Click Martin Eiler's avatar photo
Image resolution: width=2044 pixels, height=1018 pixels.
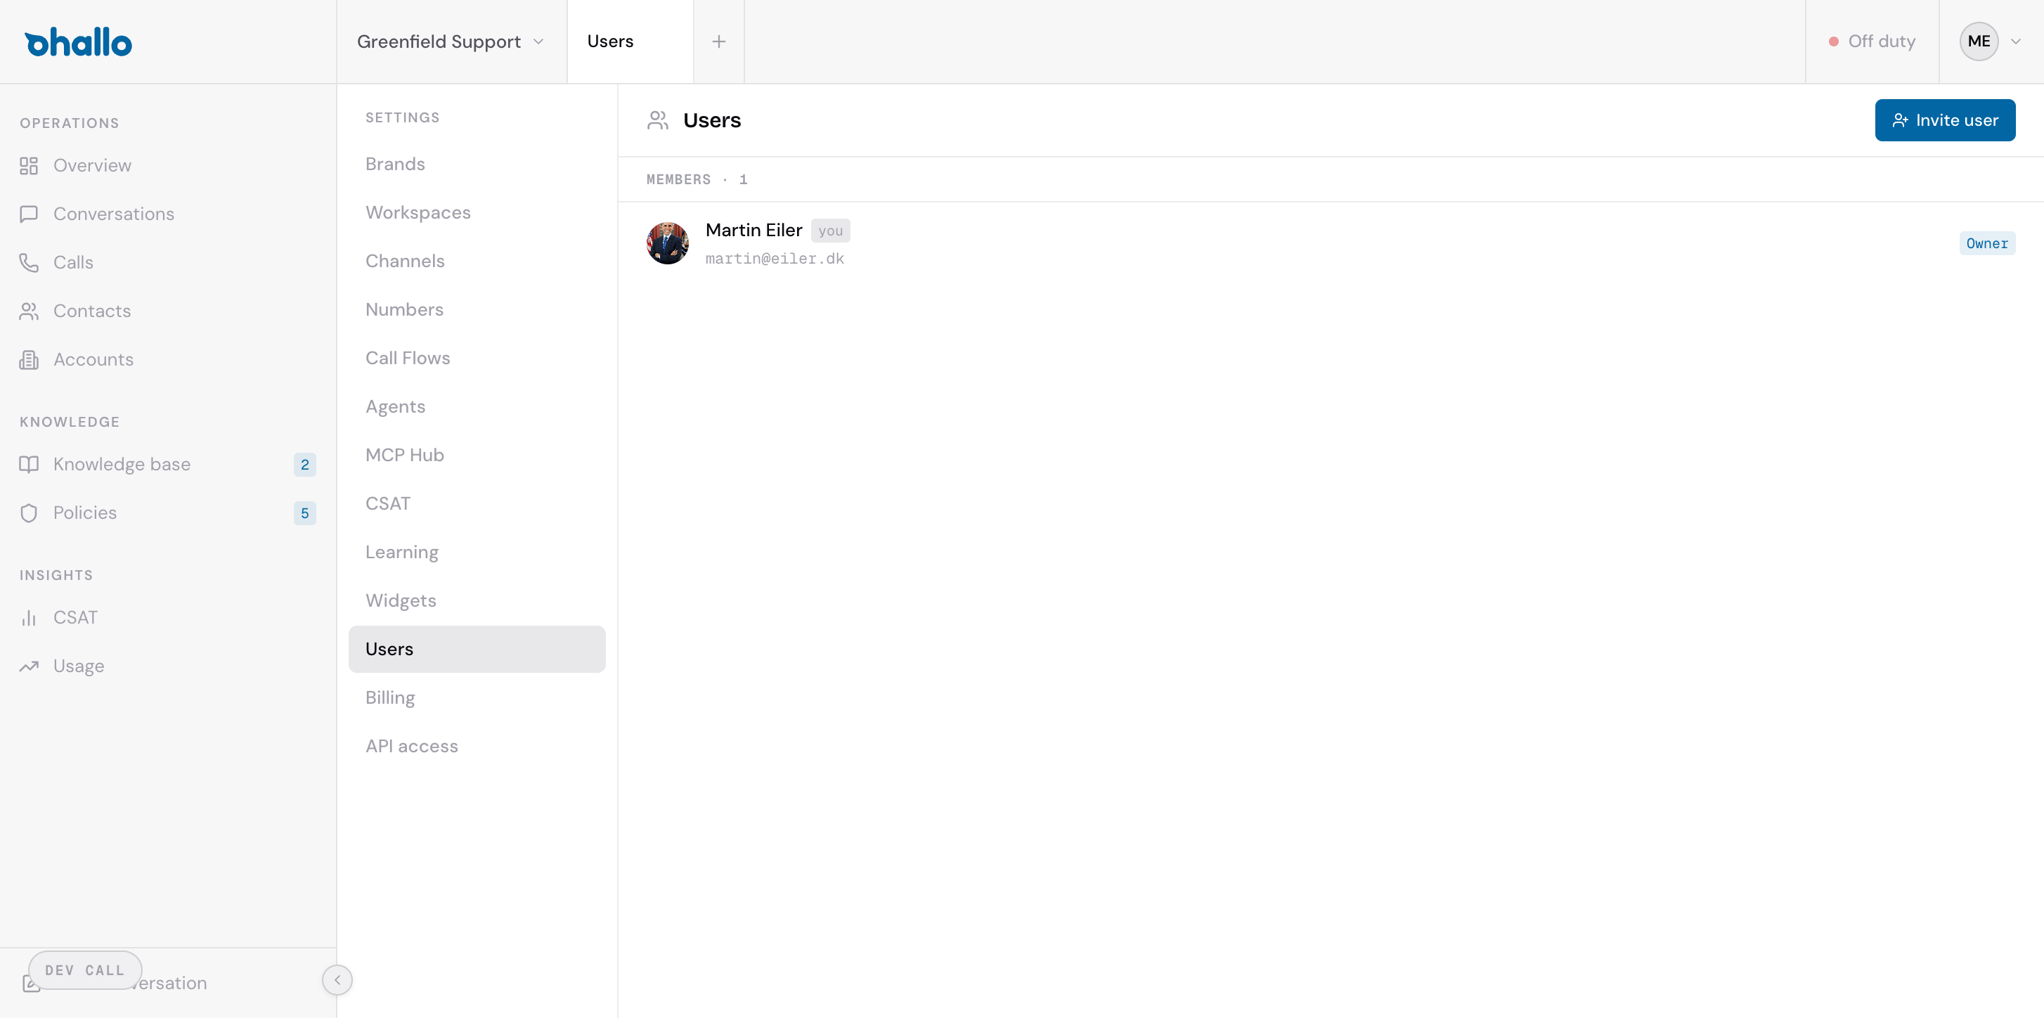[x=667, y=243]
